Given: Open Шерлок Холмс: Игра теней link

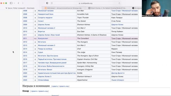Looking at the screenshot, I should [x=49, y=35].
